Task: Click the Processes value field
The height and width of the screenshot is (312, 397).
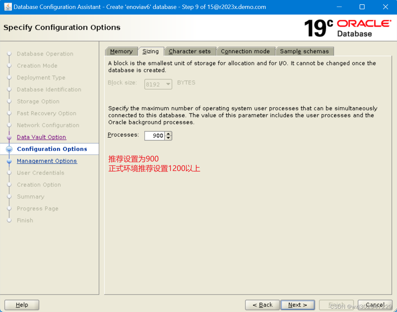Action: coord(154,136)
